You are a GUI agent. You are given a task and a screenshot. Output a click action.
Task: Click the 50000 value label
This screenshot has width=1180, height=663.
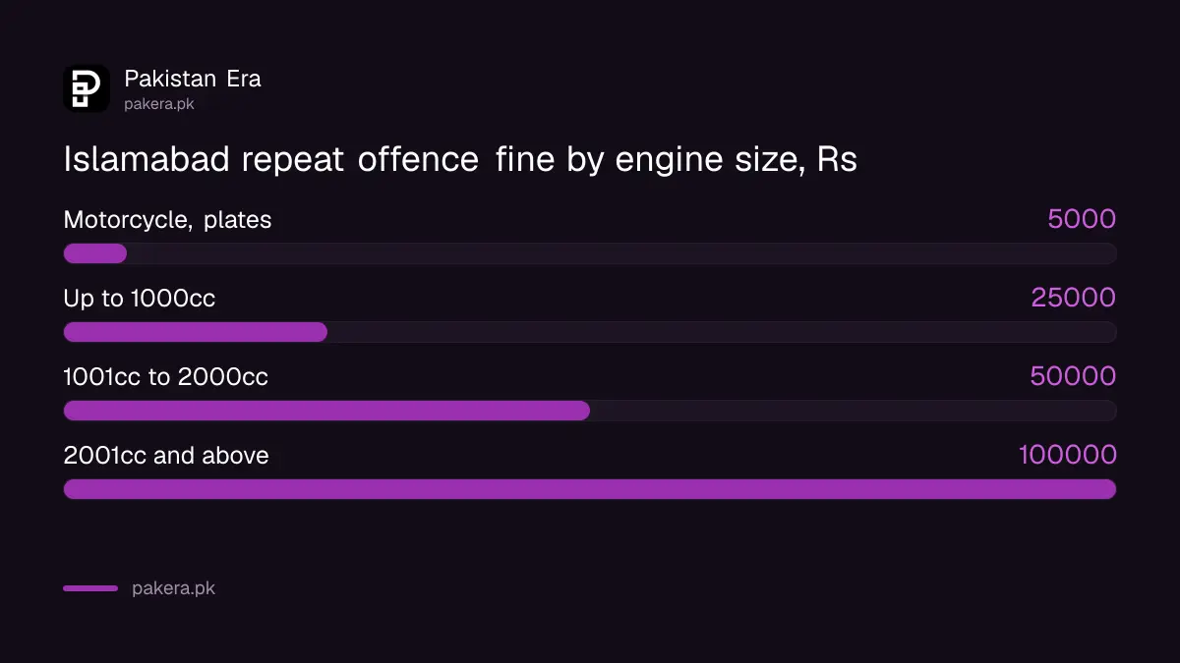[1073, 376]
